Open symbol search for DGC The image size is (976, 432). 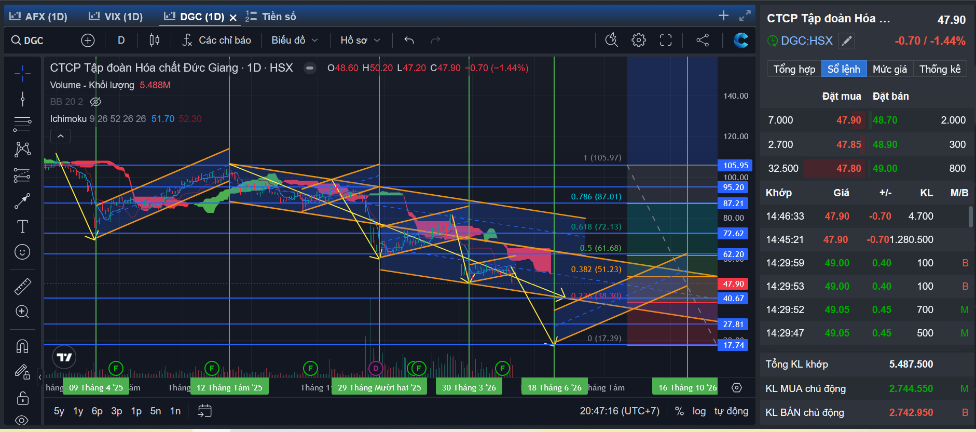point(28,40)
